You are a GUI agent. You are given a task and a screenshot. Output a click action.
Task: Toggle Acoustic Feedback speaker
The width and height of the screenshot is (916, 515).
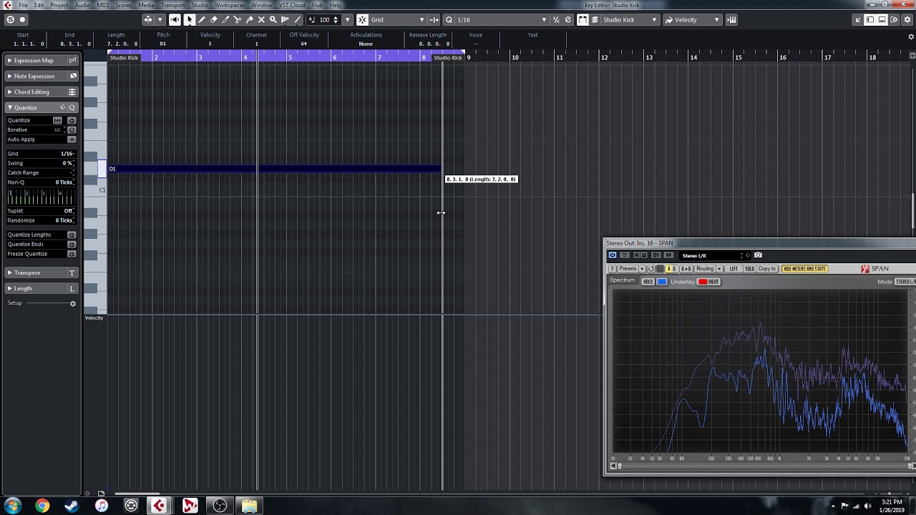click(175, 20)
